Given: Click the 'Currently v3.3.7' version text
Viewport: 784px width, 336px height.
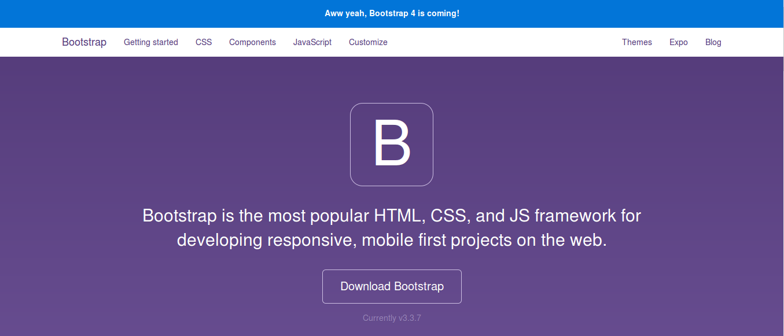Looking at the screenshot, I should coord(392,317).
